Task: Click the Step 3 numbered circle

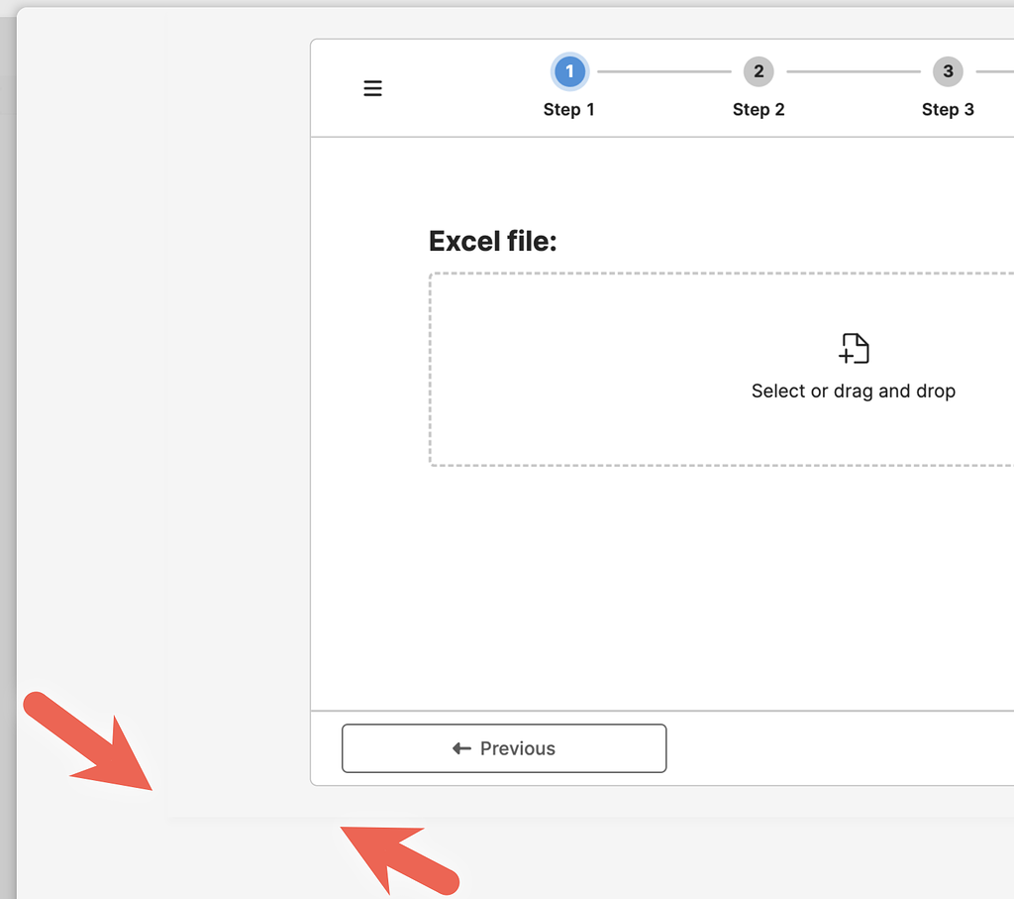Action: click(948, 70)
